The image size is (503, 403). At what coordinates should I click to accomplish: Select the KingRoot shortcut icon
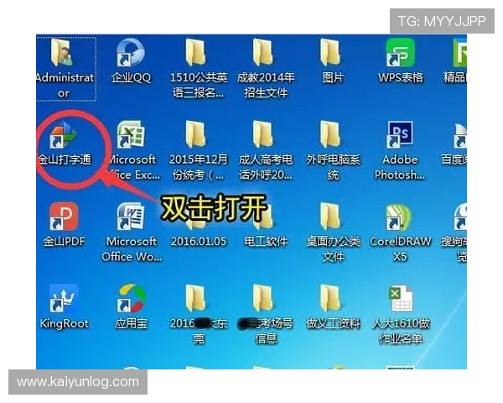[63, 298]
